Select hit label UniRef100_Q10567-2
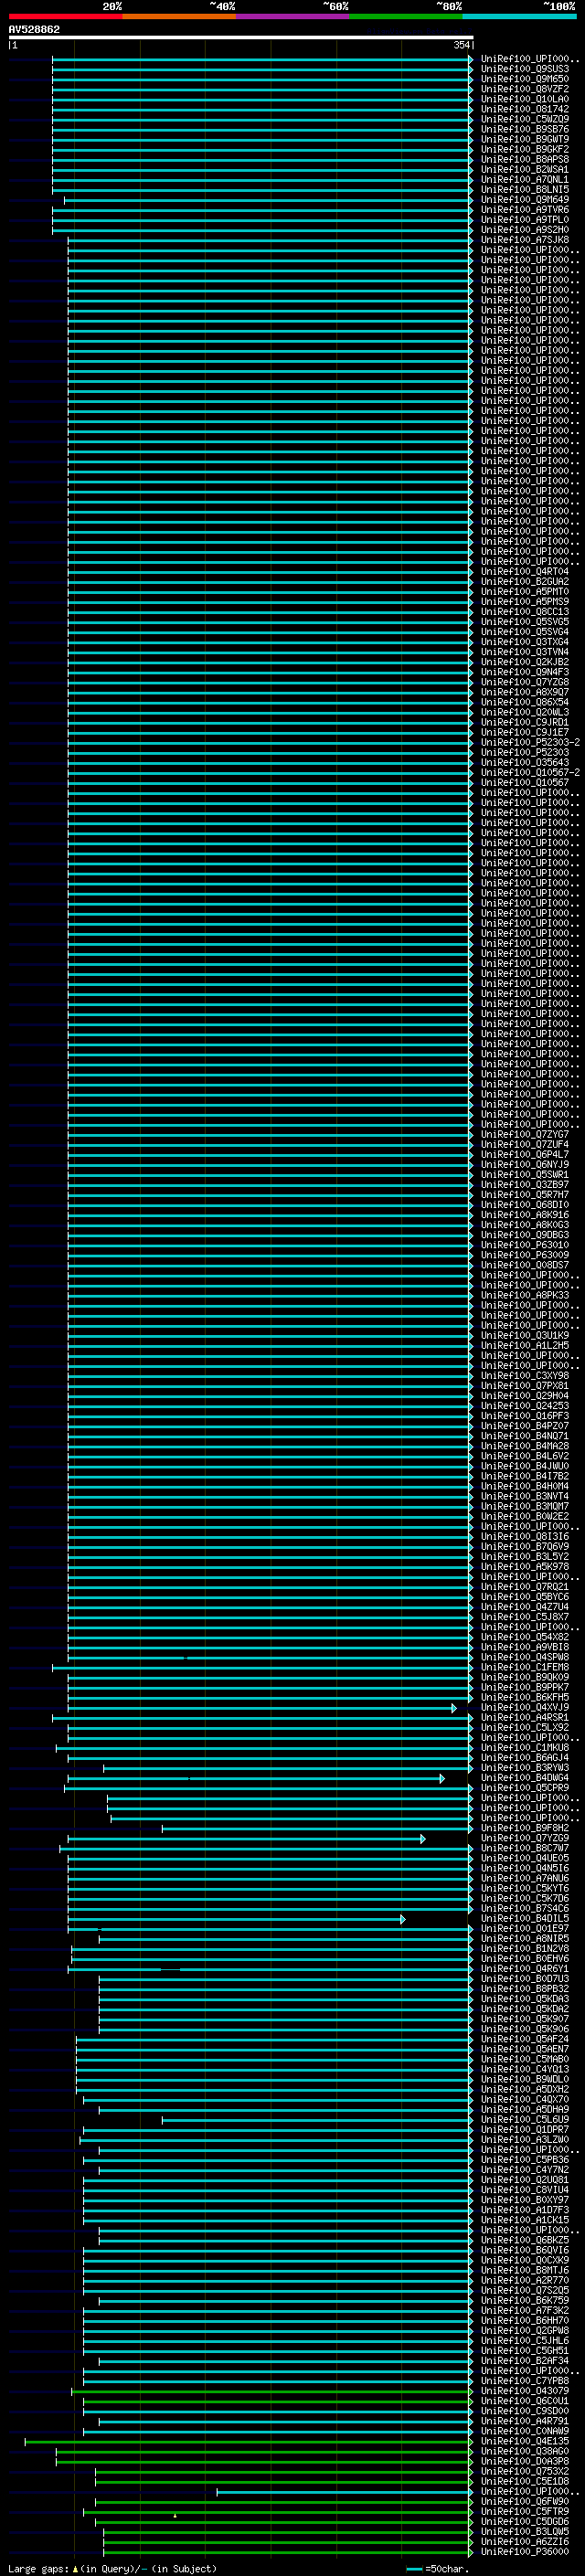Image resolution: width=585 pixels, height=2576 pixels. point(530,772)
